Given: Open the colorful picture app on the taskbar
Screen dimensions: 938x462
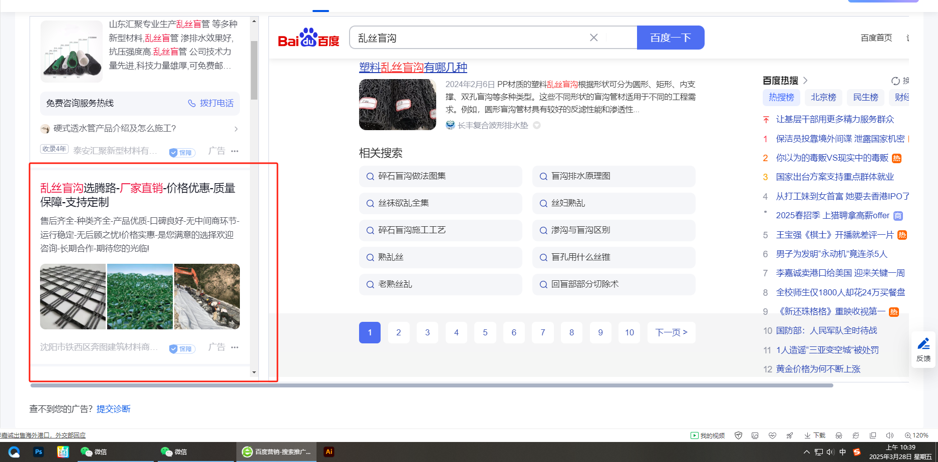Looking at the screenshot, I should tap(63, 451).
